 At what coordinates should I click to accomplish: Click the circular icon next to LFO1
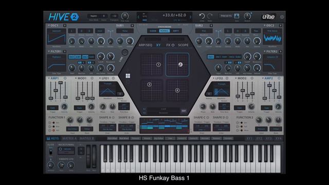113,78
